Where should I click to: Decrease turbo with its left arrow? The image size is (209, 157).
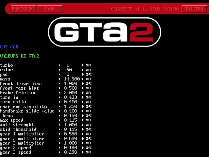[x=59, y=65]
